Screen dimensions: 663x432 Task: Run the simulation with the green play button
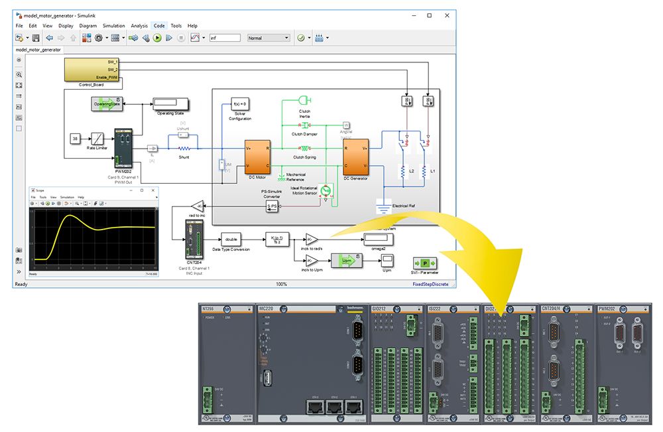tap(157, 38)
